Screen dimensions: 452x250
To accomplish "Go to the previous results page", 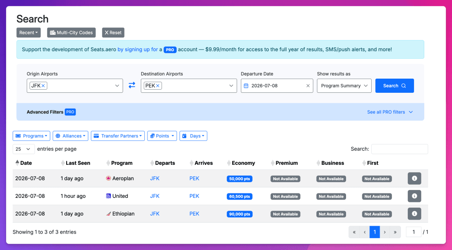I will tap(364, 232).
